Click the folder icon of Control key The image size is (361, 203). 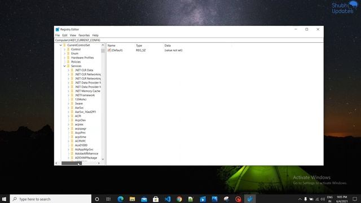[68, 49]
